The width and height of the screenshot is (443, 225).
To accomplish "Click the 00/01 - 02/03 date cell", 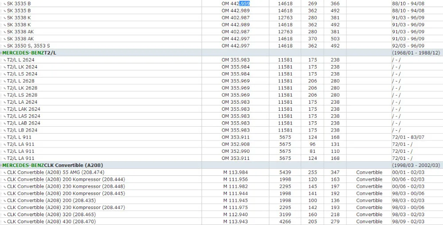I will tap(408, 172).
